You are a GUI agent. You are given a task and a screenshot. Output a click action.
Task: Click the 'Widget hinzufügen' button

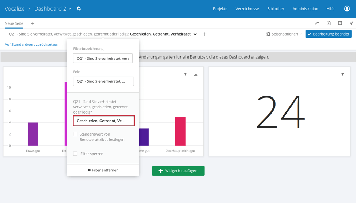point(178,171)
